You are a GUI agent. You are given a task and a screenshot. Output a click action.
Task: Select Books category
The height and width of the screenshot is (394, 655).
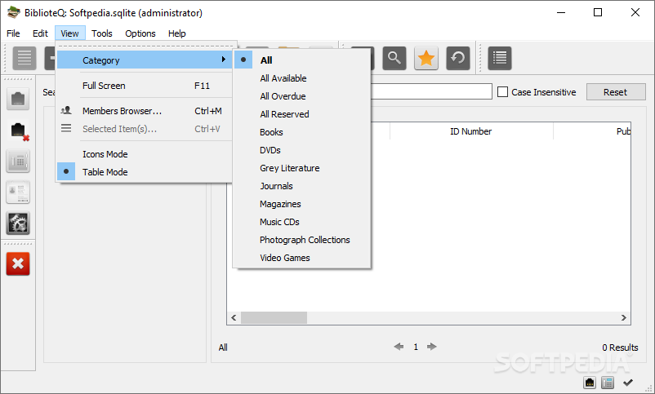click(301, 132)
